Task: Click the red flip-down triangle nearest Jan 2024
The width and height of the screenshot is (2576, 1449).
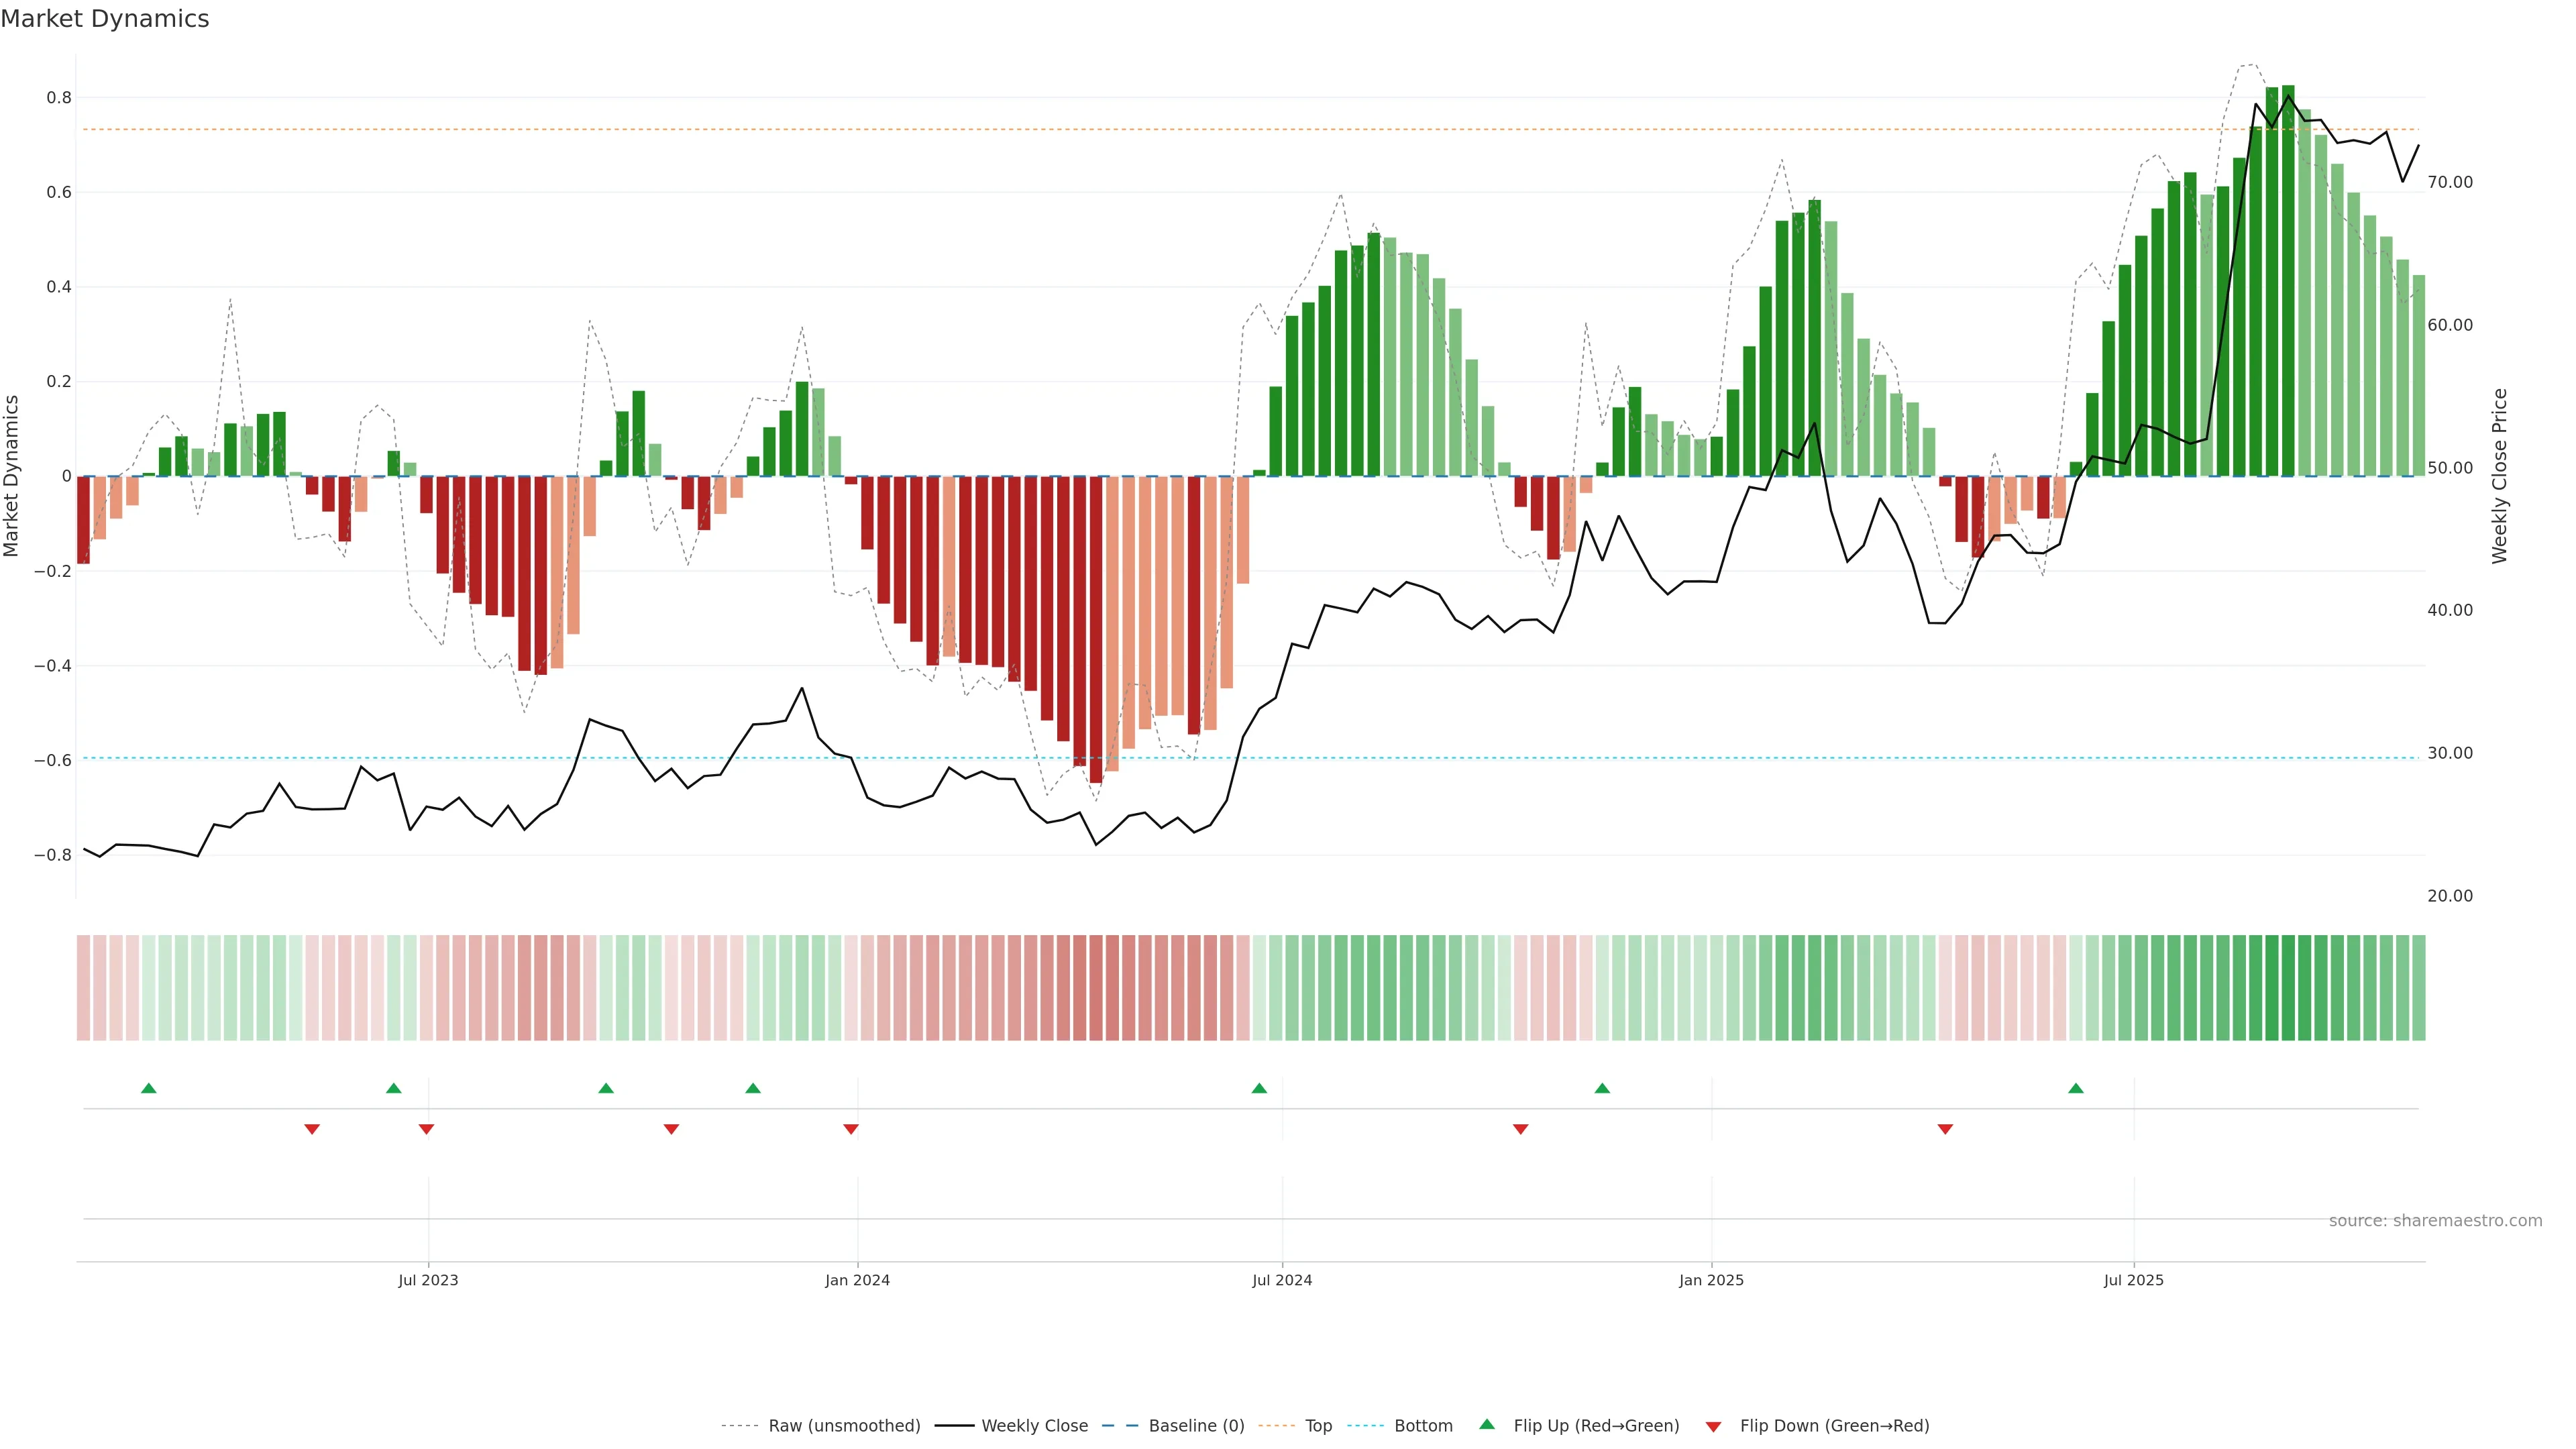Action: (851, 1129)
